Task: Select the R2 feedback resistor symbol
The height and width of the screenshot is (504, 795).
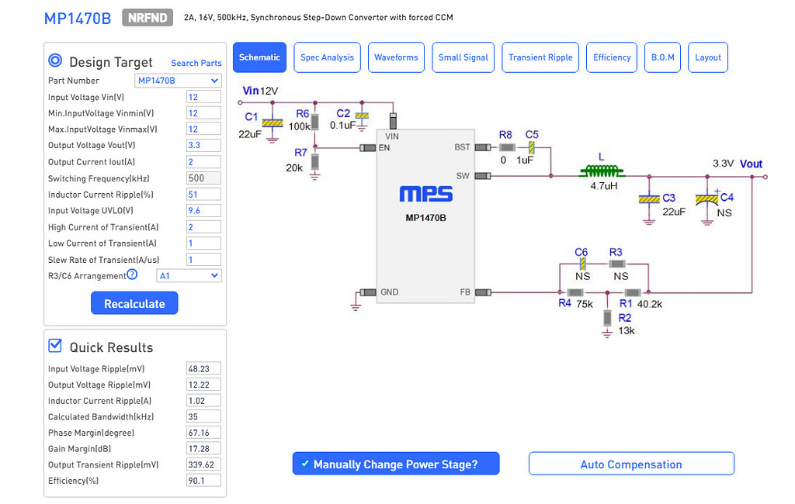Action: (607, 317)
